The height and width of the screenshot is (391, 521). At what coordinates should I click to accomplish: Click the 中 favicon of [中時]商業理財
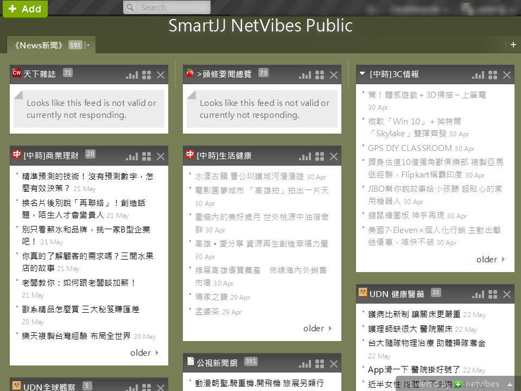coord(17,154)
